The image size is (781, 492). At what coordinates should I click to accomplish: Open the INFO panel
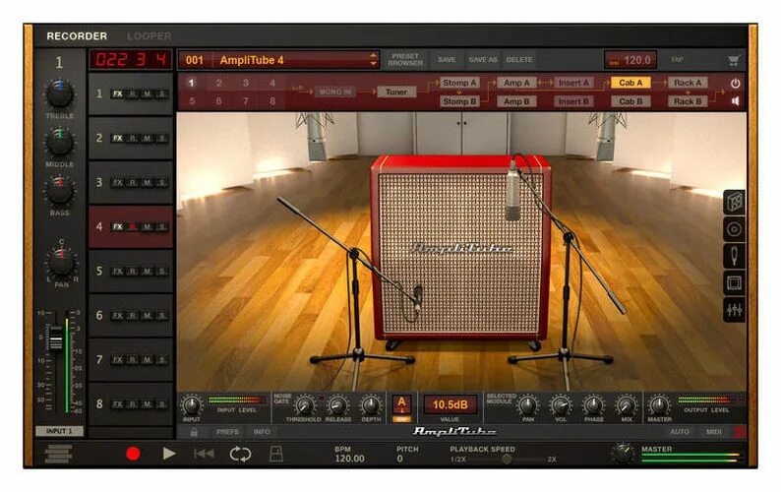[x=262, y=432]
